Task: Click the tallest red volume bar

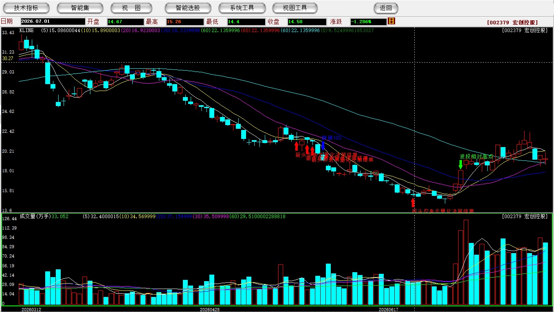Action: click(466, 262)
